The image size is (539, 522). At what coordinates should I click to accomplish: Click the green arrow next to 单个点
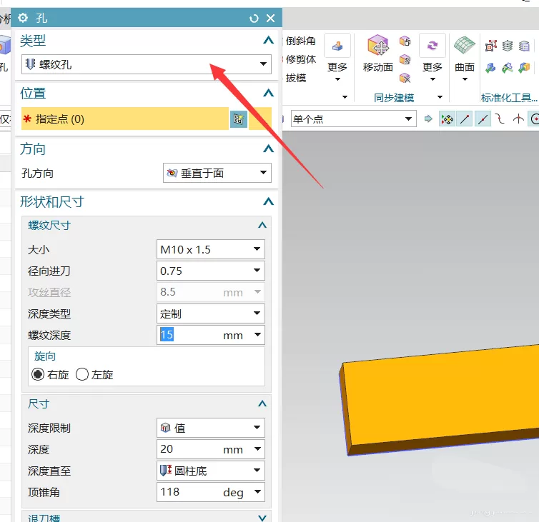point(428,119)
